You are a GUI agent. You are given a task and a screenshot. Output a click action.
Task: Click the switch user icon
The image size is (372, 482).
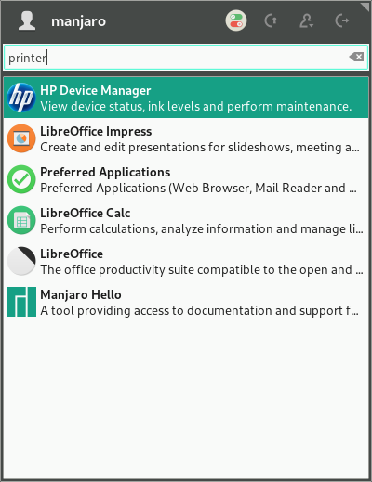[x=306, y=21]
